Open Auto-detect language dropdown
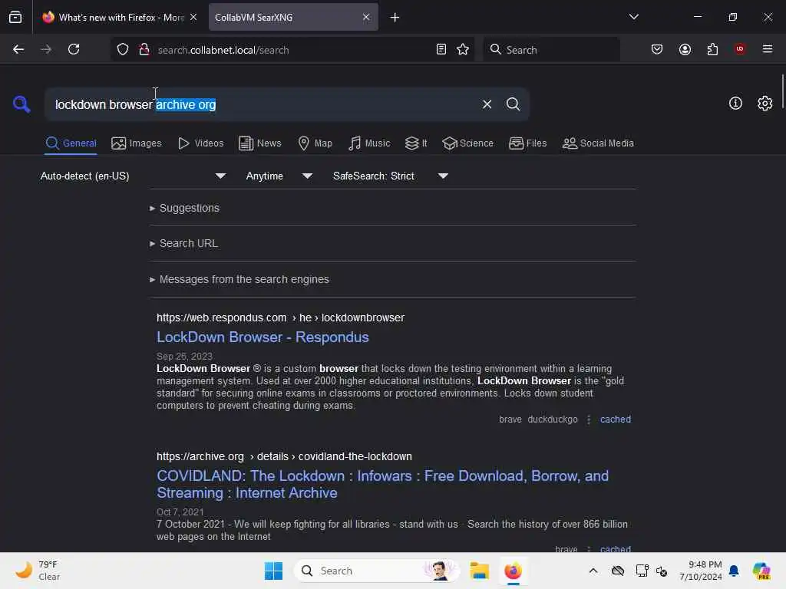Image resolution: width=786 pixels, height=589 pixels. point(133,176)
